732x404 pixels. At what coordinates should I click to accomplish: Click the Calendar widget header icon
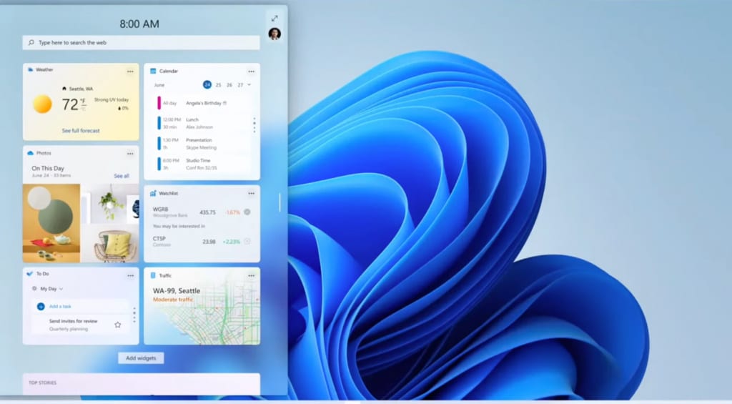click(153, 71)
